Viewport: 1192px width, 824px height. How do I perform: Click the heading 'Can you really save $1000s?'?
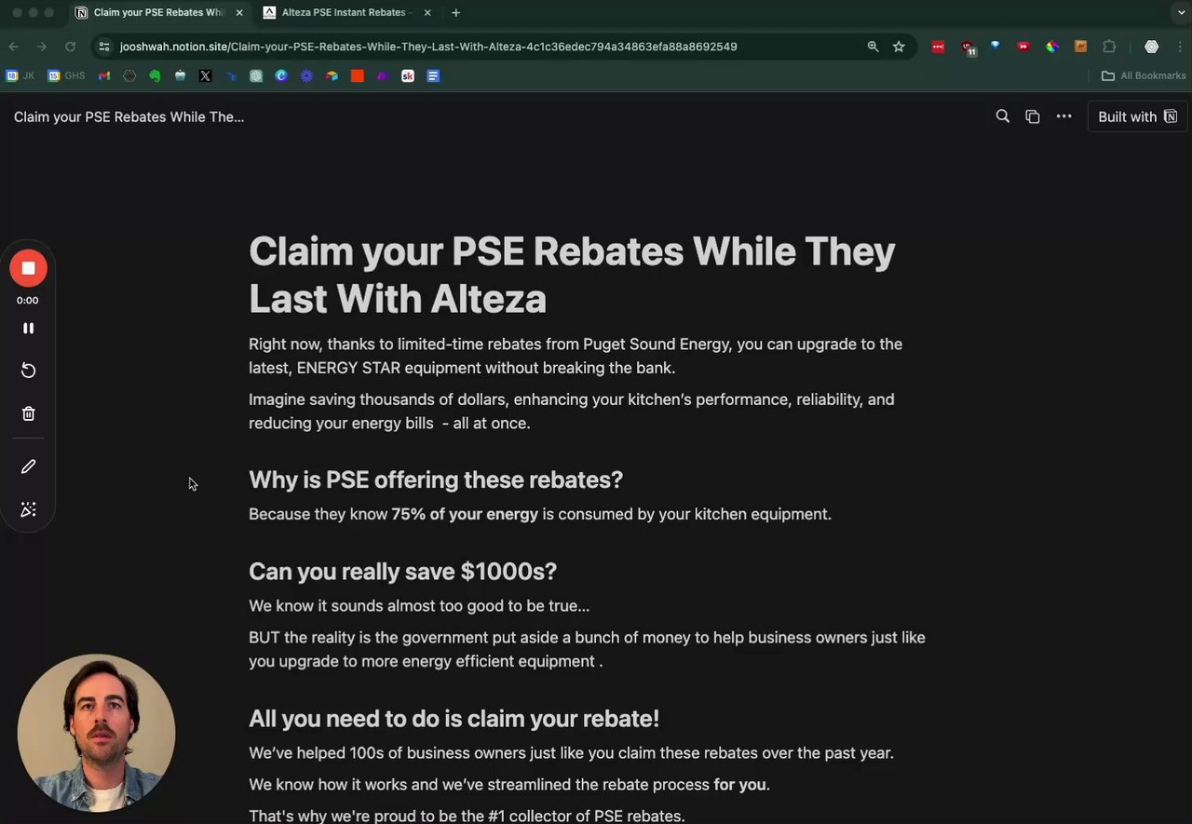[x=402, y=571]
